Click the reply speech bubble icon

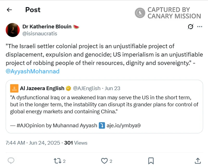coord(11,161)
